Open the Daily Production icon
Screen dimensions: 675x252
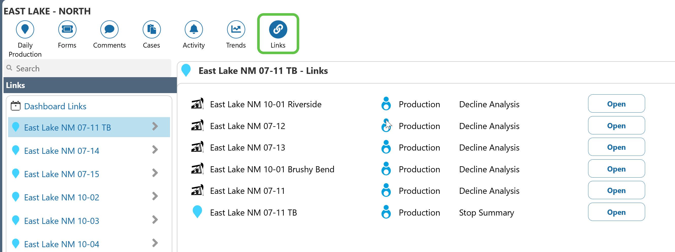pyautogui.click(x=25, y=29)
